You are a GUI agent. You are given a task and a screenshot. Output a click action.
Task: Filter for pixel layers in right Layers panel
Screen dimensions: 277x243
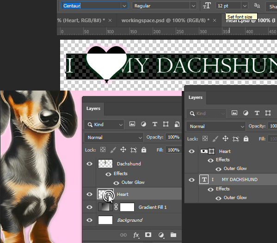(x=234, y=113)
